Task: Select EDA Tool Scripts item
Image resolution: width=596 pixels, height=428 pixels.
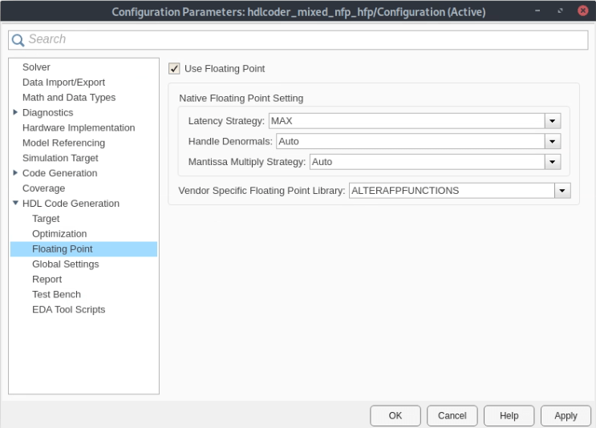Action: (68, 309)
